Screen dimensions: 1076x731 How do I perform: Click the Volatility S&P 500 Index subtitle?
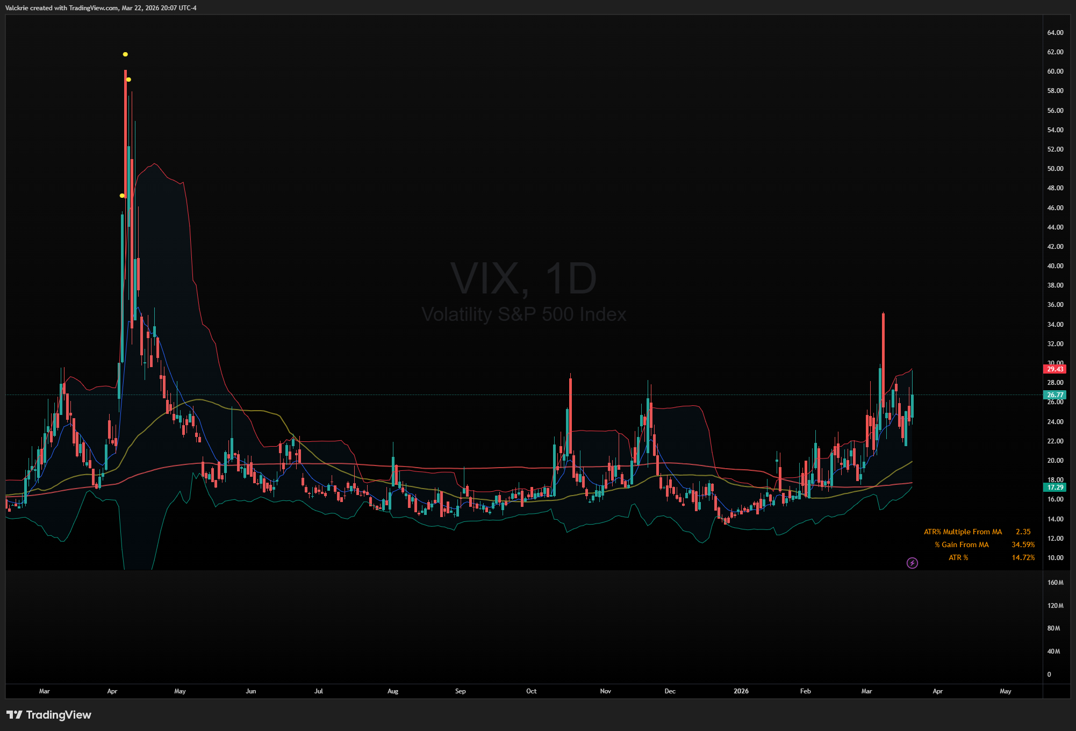[523, 314]
